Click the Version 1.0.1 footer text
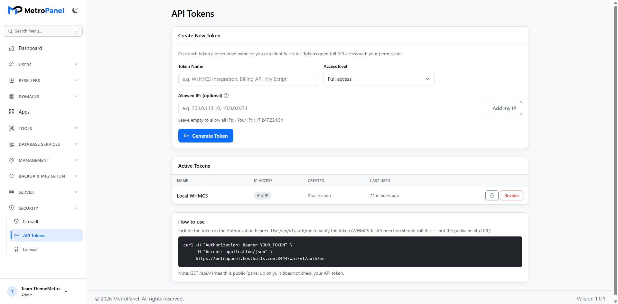 (591, 299)
